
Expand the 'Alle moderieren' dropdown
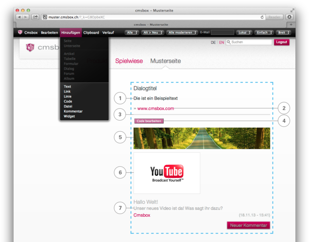click(x=182, y=33)
